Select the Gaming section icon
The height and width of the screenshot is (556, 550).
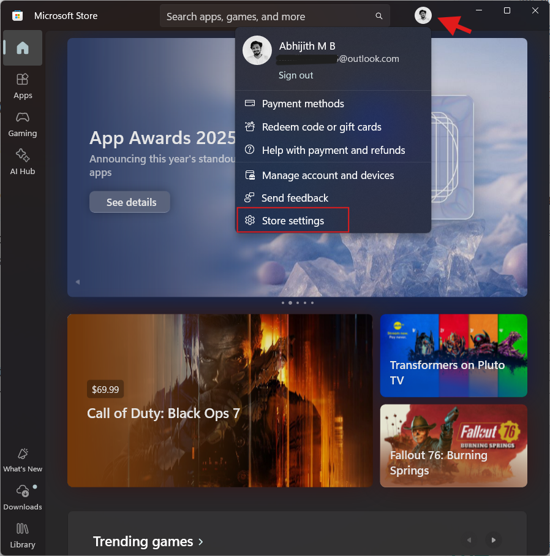[22, 123]
